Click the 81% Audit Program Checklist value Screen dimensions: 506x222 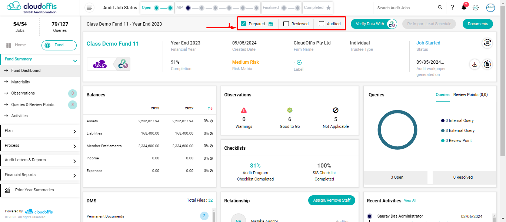tap(255, 166)
